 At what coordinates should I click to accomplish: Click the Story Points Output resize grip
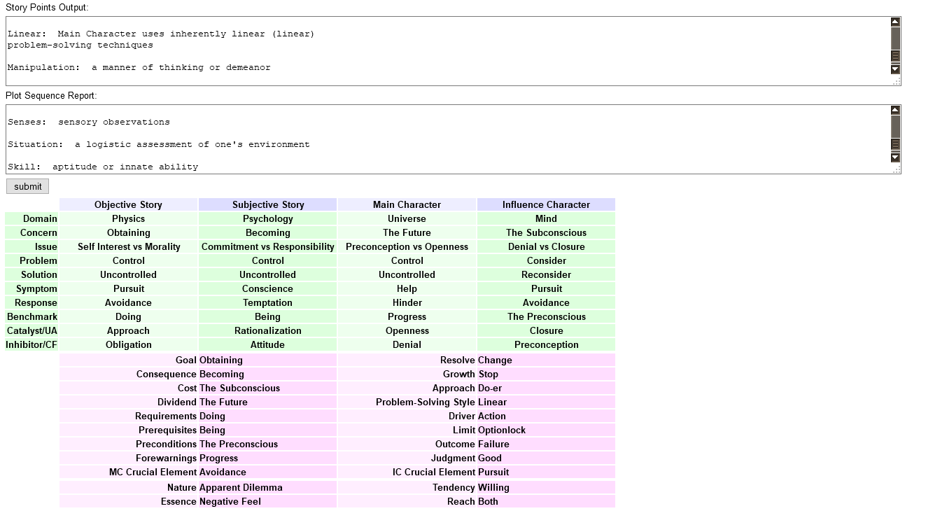pos(896,81)
